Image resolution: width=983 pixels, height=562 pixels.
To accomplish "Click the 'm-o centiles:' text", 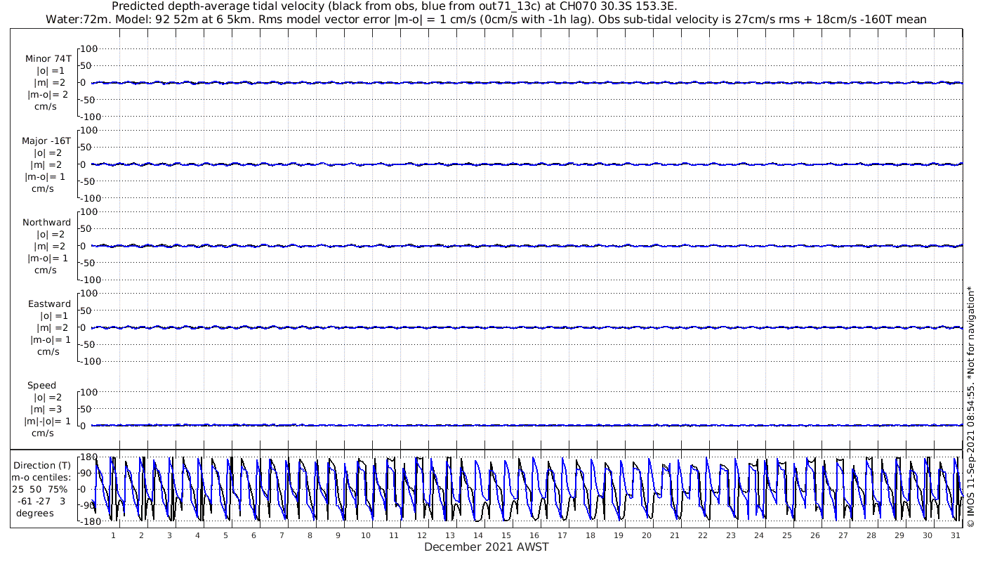I will tap(41, 478).
